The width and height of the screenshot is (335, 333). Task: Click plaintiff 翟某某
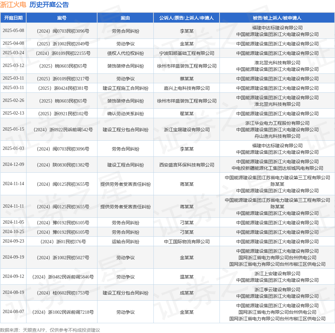[187, 114]
